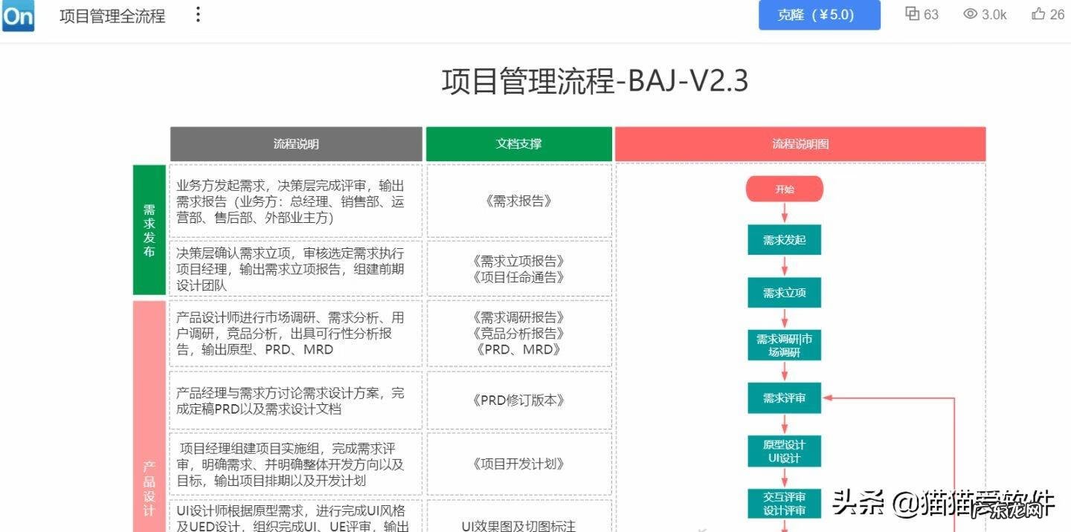The height and width of the screenshot is (532, 1071).
Task: Click the 克隆（¥5.0）clone button
Action: click(x=819, y=14)
